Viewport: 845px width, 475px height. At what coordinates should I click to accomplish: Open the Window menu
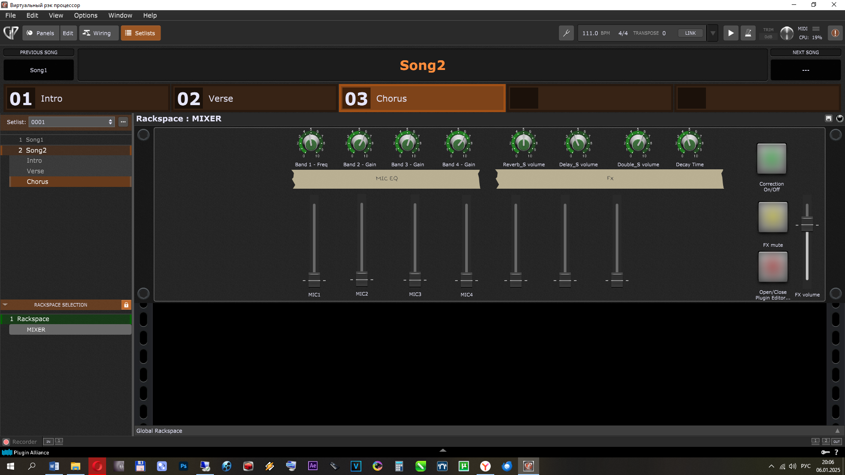tap(120, 15)
